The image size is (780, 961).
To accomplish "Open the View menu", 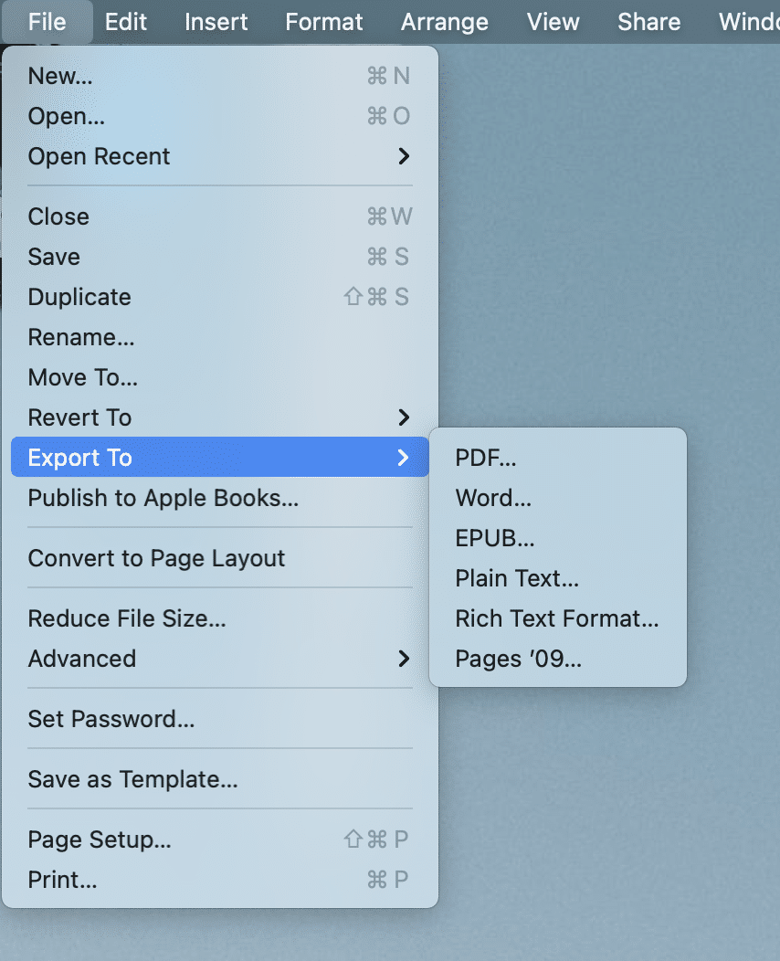I will pyautogui.click(x=553, y=22).
